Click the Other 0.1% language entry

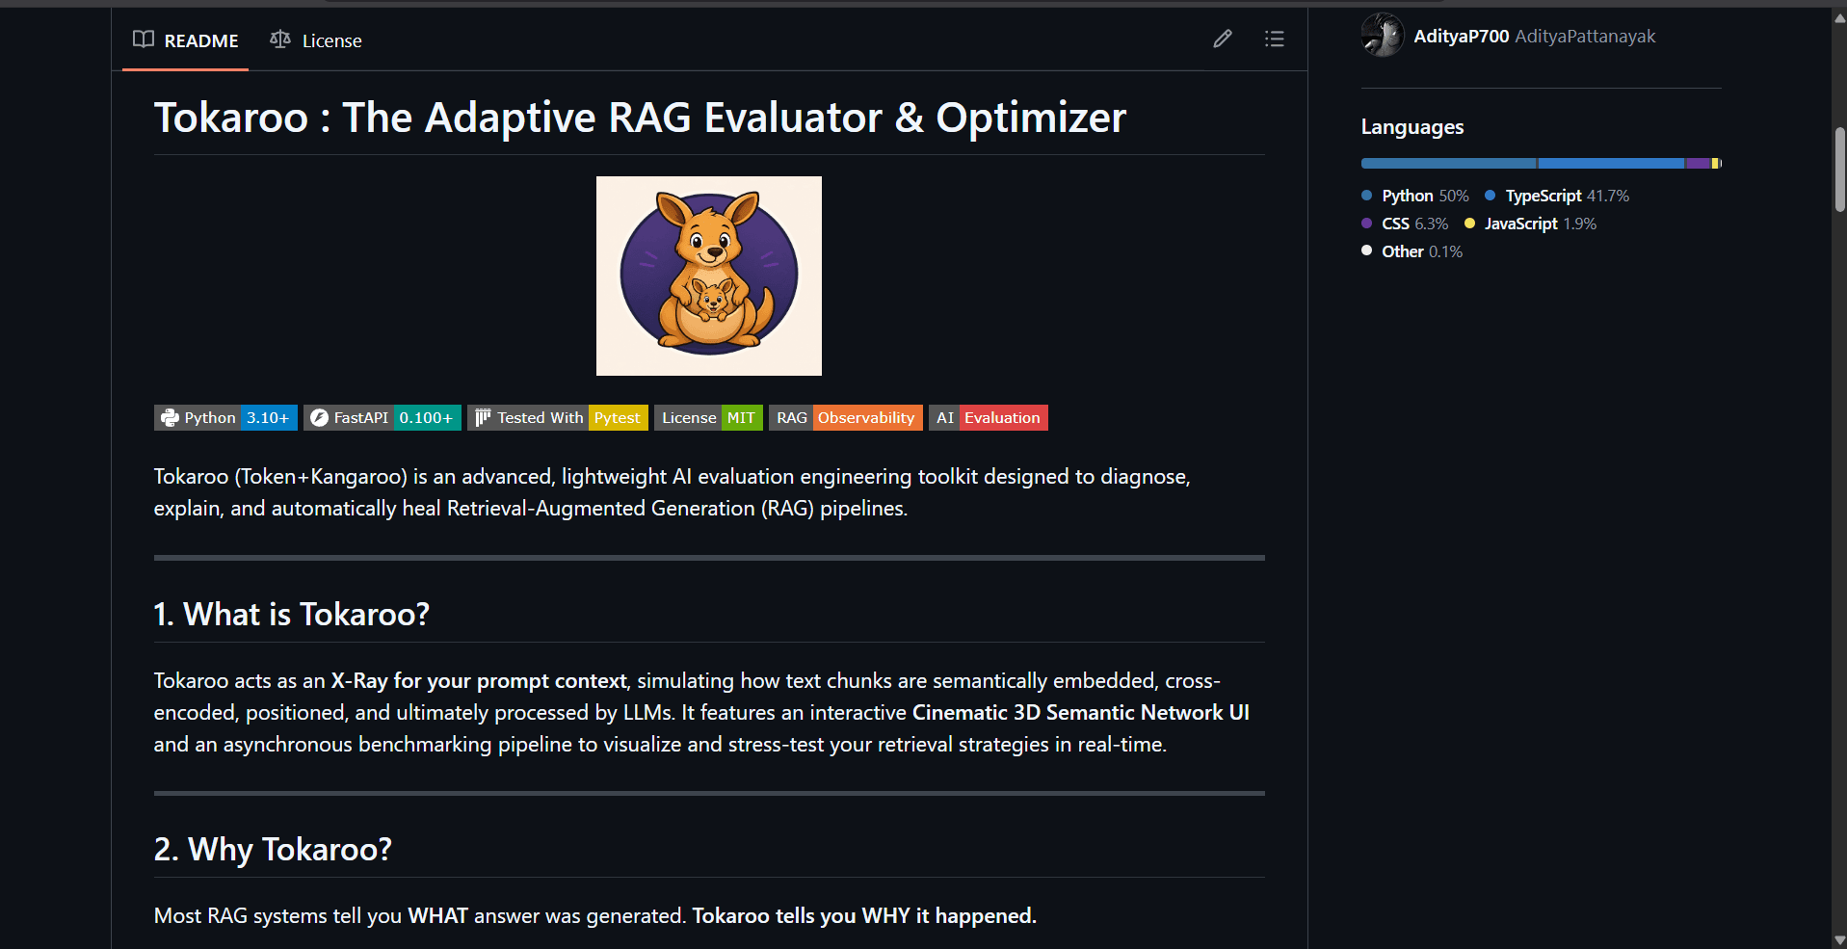click(1412, 251)
